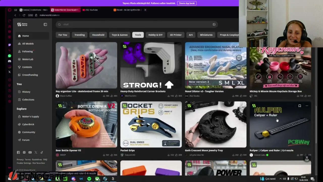Click the MakerWorld logo

pyautogui.click(x=22, y=25)
